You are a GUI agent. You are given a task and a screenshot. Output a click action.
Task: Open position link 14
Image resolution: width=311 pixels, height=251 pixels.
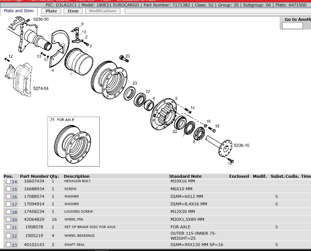tap(15, 182)
